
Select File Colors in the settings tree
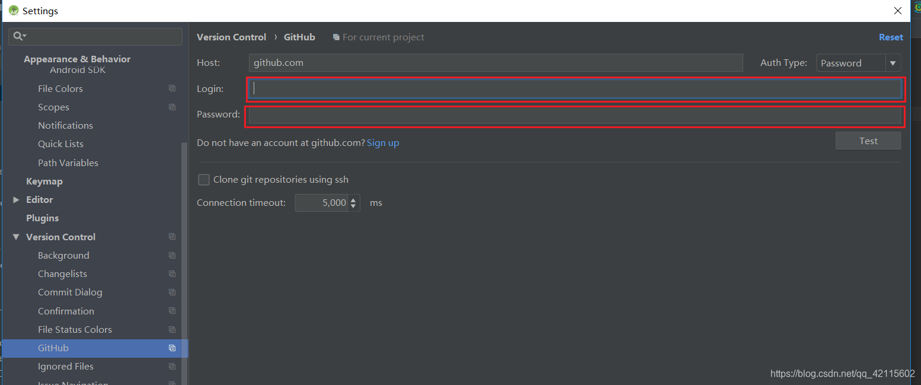point(60,88)
